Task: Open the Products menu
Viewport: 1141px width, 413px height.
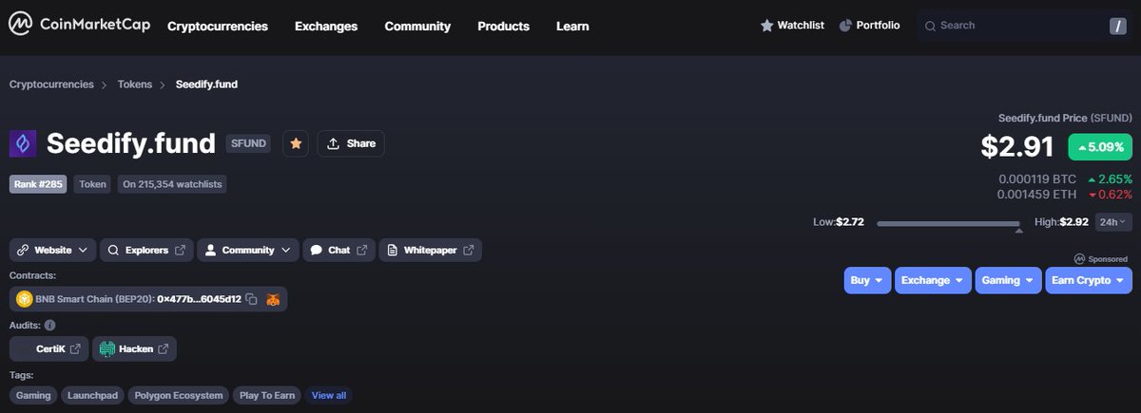Action: 503,27
